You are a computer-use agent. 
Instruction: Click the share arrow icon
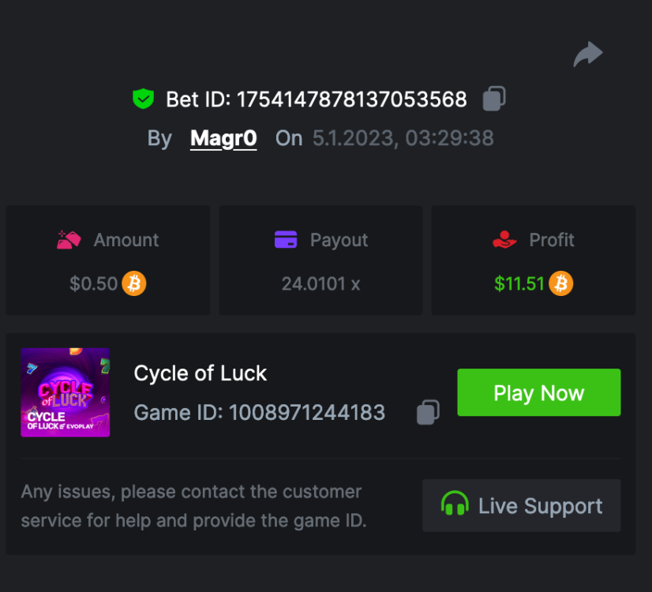pos(587,54)
